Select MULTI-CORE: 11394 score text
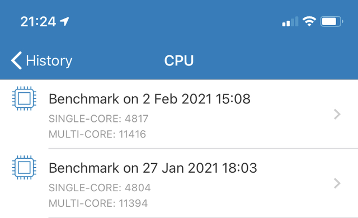Image resolution: width=358 pixels, height=218 pixels. click(x=98, y=203)
